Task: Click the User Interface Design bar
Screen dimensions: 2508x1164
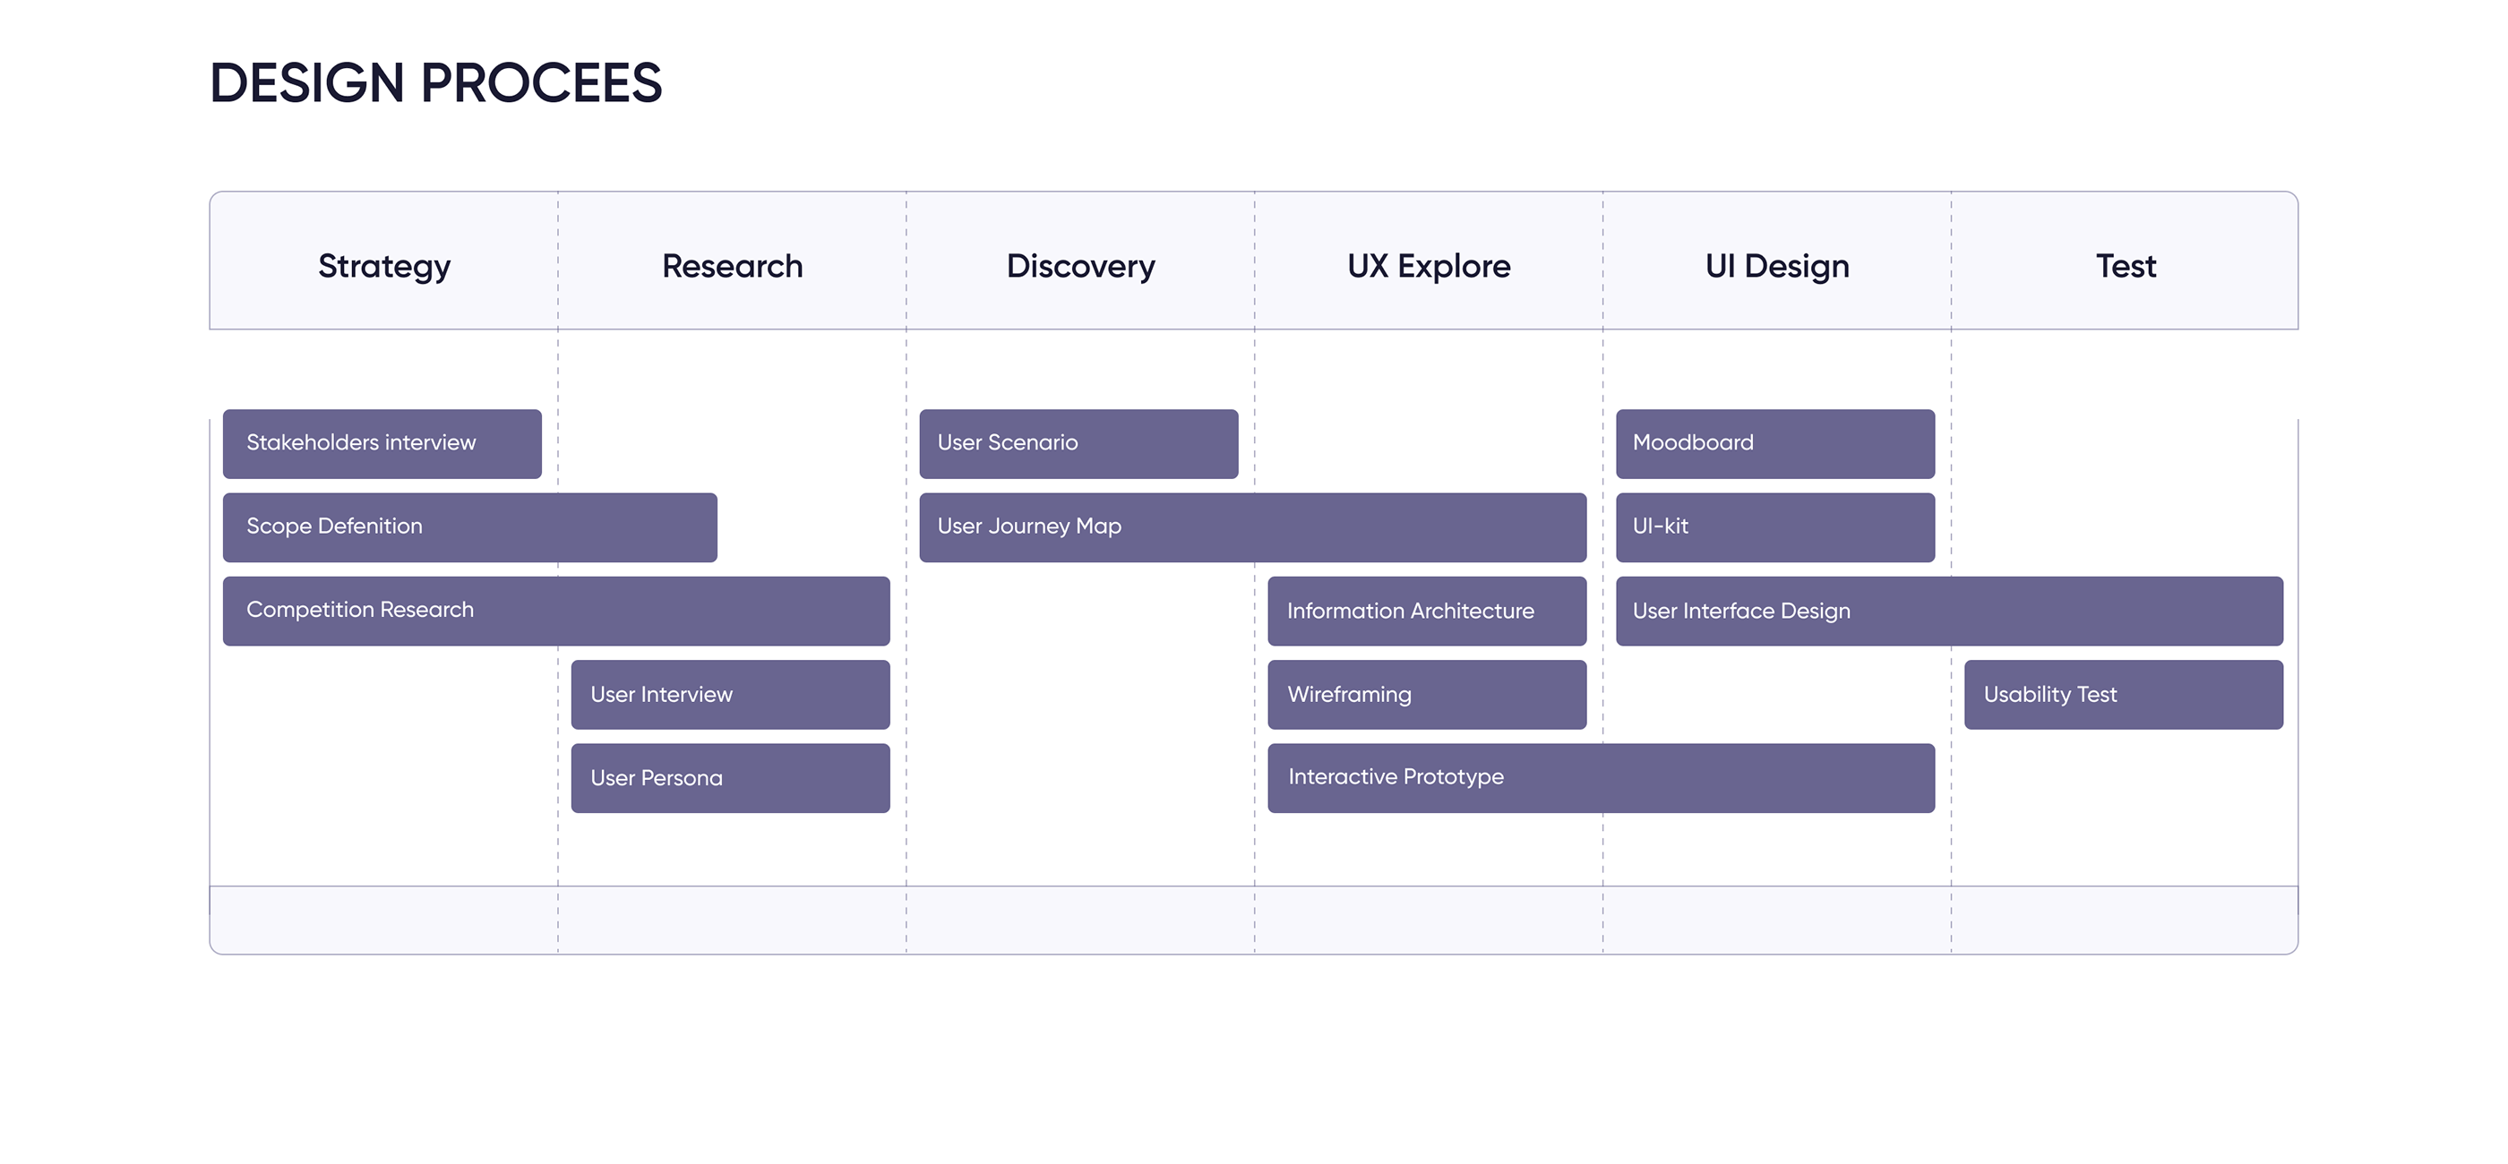Action: click(1949, 612)
